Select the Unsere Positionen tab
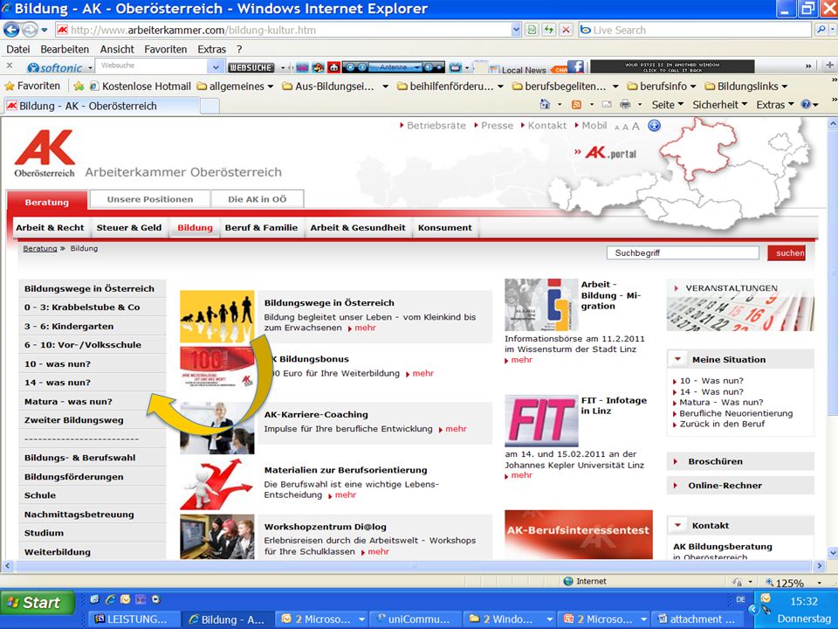Screen dimensions: 838x629 tap(150, 199)
